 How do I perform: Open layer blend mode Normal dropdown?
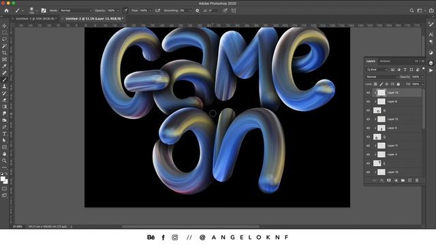click(381, 77)
